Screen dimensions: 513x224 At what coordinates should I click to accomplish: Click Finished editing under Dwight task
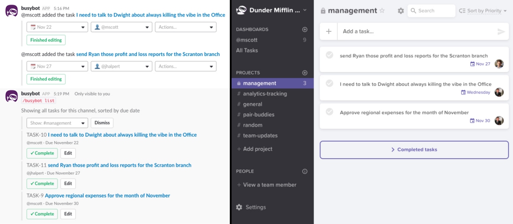point(46,40)
